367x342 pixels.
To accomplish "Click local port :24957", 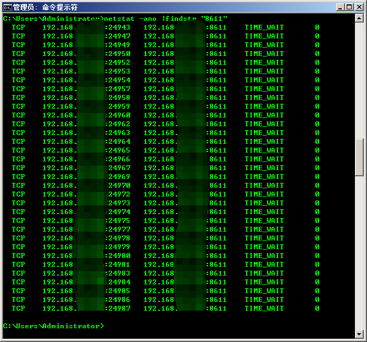I will (x=118, y=89).
